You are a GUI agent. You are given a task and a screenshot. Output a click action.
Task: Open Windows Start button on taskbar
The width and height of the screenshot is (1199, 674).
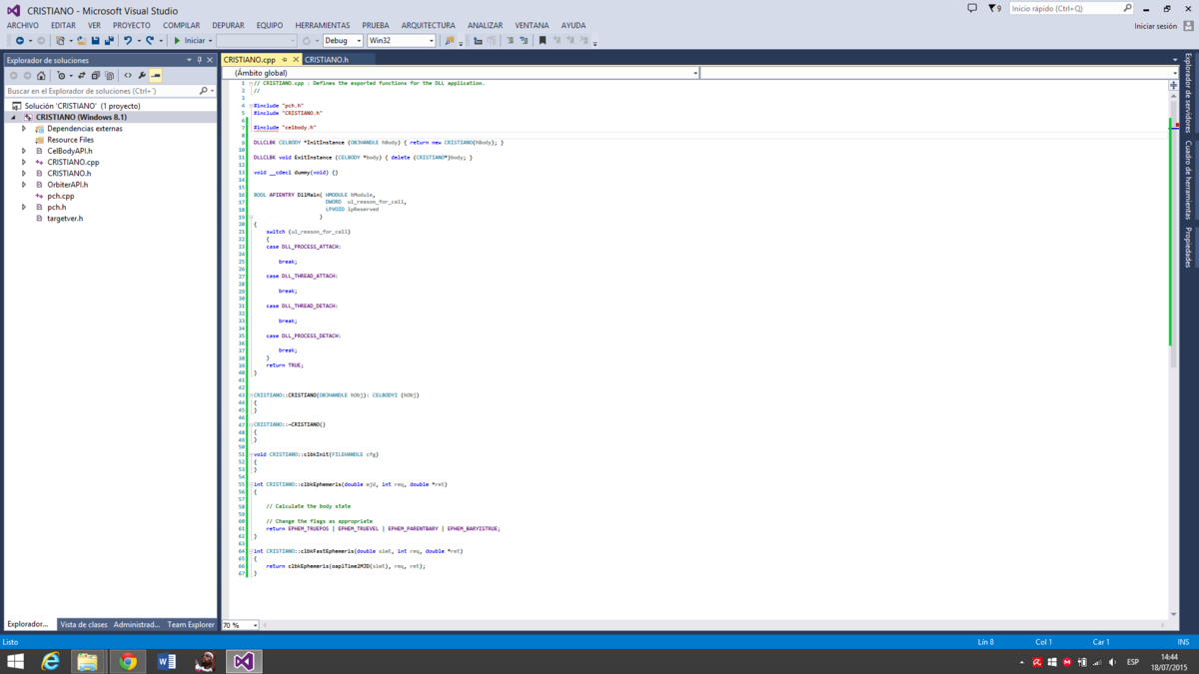[16, 661]
